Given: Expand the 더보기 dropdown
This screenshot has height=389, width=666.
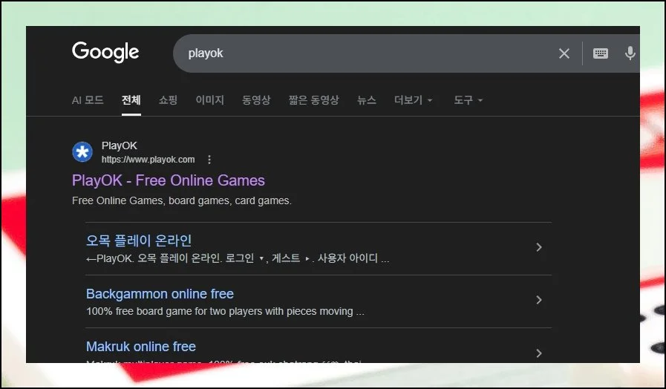Looking at the screenshot, I should (414, 100).
